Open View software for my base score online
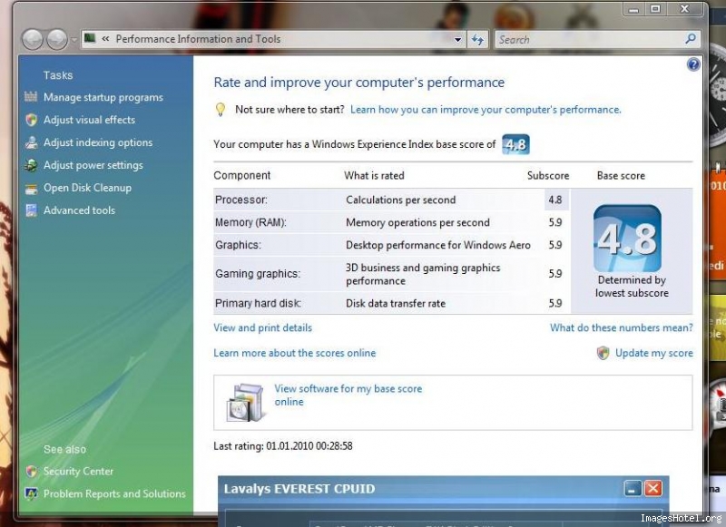The height and width of the screenshot is (527, 726). tap(348, 395)
